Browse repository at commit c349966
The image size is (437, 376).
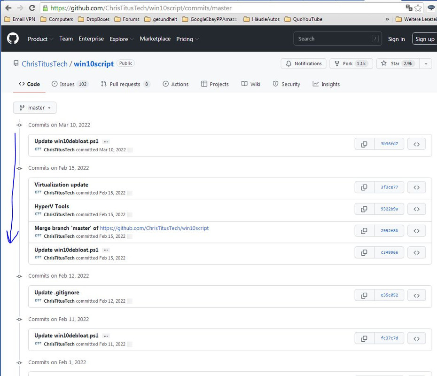(416, 252)
